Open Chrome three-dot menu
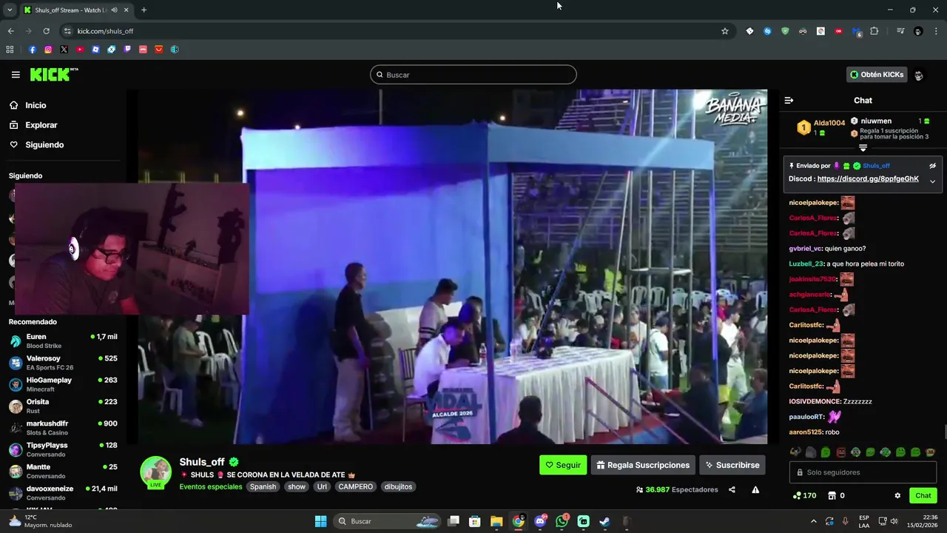Screen dimensions: 947x533 (937, 31)
